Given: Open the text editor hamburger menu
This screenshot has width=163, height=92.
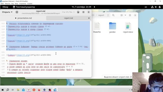Looking at the screenshot, I should [x=83, y=12].
